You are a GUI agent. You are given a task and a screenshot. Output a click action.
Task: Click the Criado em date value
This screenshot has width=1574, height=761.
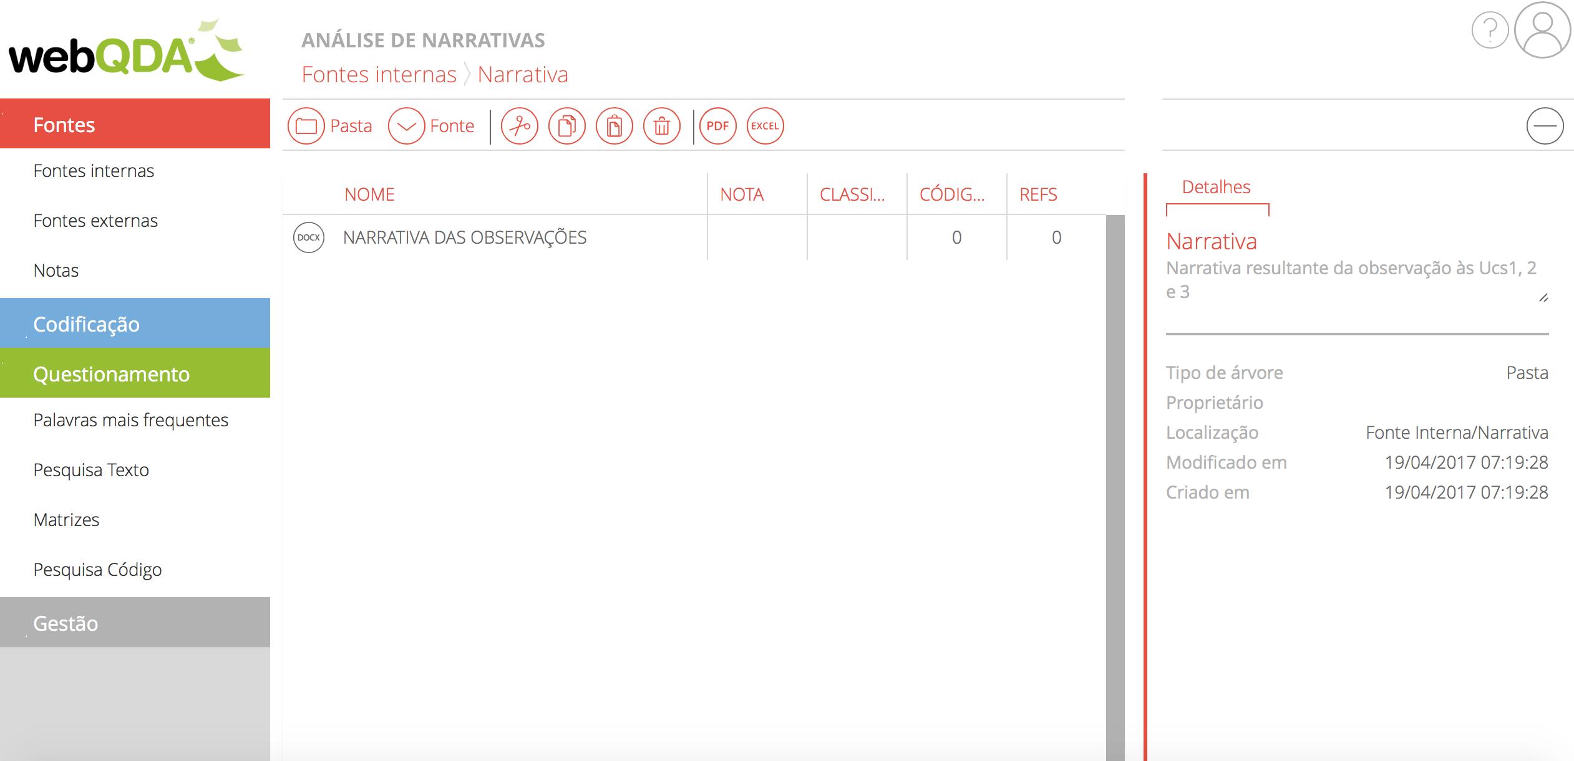(1466, 492)
